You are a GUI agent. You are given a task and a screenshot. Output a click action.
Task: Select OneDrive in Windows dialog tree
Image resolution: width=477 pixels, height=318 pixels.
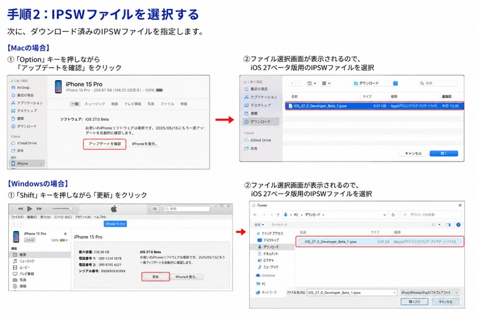pyautogui.click(x=266, y=275)
